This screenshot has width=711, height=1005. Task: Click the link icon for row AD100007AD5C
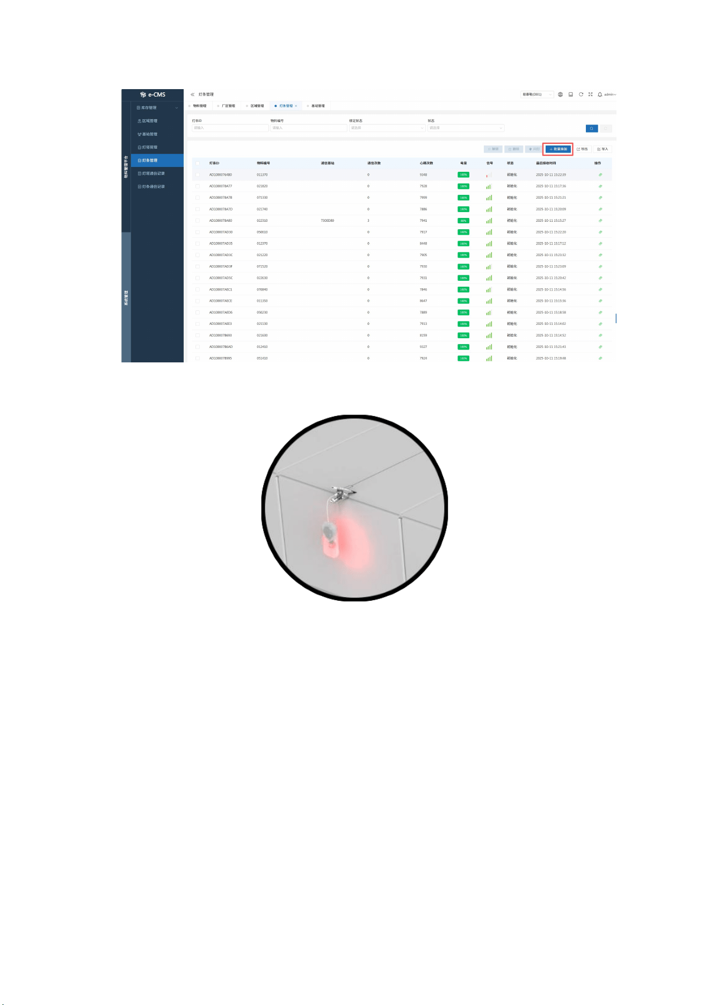tap(600, 278)
